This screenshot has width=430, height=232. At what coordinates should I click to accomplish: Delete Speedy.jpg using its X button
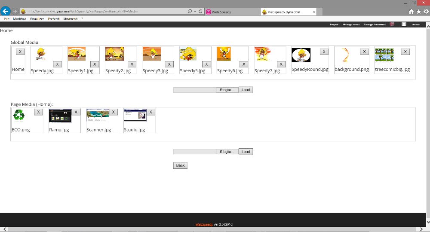pos(57,64)
